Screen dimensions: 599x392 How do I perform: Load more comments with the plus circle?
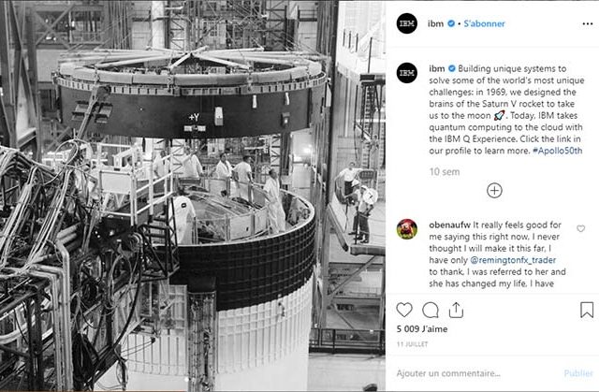coord(494,191)
